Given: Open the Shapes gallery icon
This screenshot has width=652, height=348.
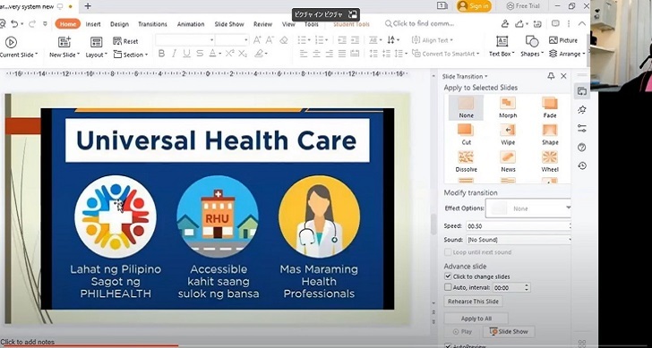Looking at the screenshot, I should [532, 41].
